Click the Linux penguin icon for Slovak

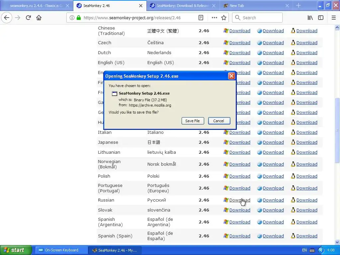point(293,210)
